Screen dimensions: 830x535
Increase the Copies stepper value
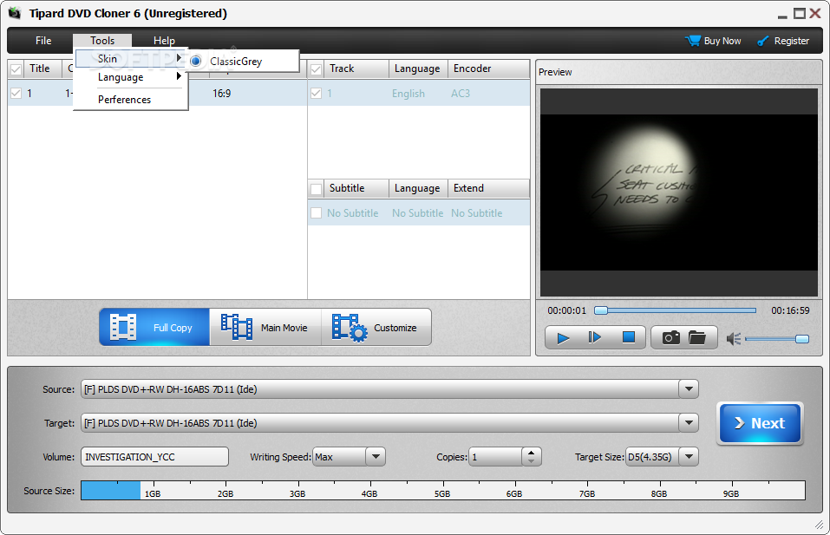(532, 452)
